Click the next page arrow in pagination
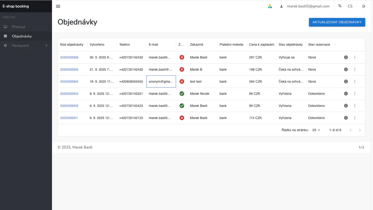373x210 pixels. [360, 130]
